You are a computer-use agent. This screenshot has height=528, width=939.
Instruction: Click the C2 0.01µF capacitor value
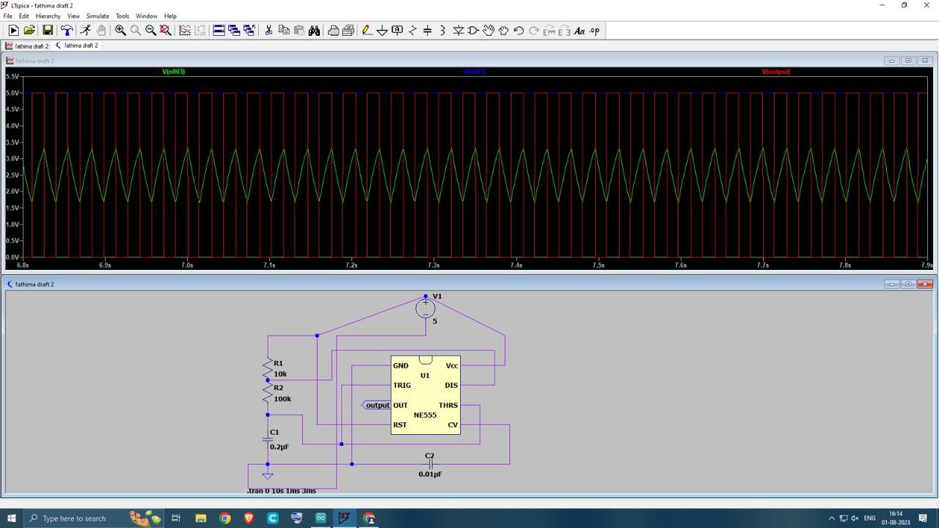tap(430, 474)
